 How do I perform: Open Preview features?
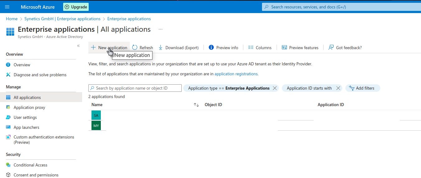300,48
